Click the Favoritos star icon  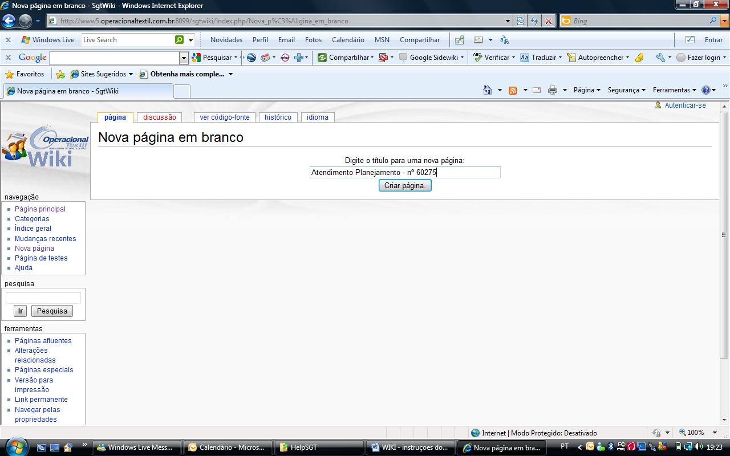coord(10,74)
